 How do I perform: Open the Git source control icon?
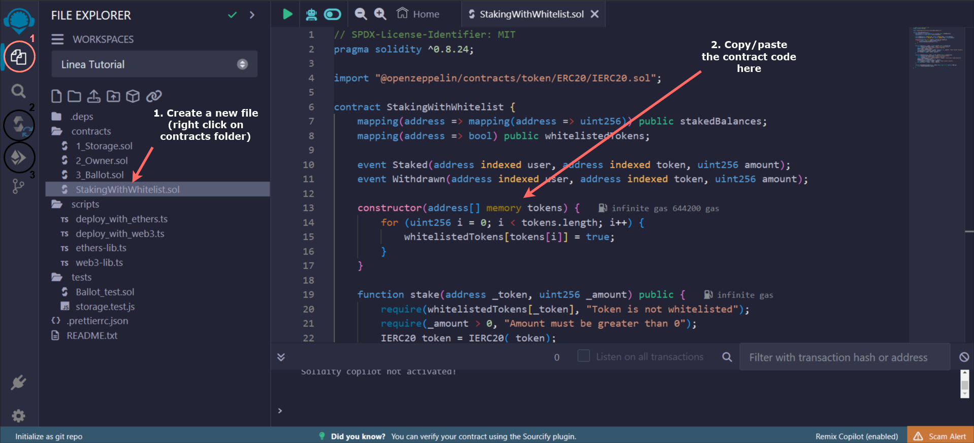(x=18, y=187)
